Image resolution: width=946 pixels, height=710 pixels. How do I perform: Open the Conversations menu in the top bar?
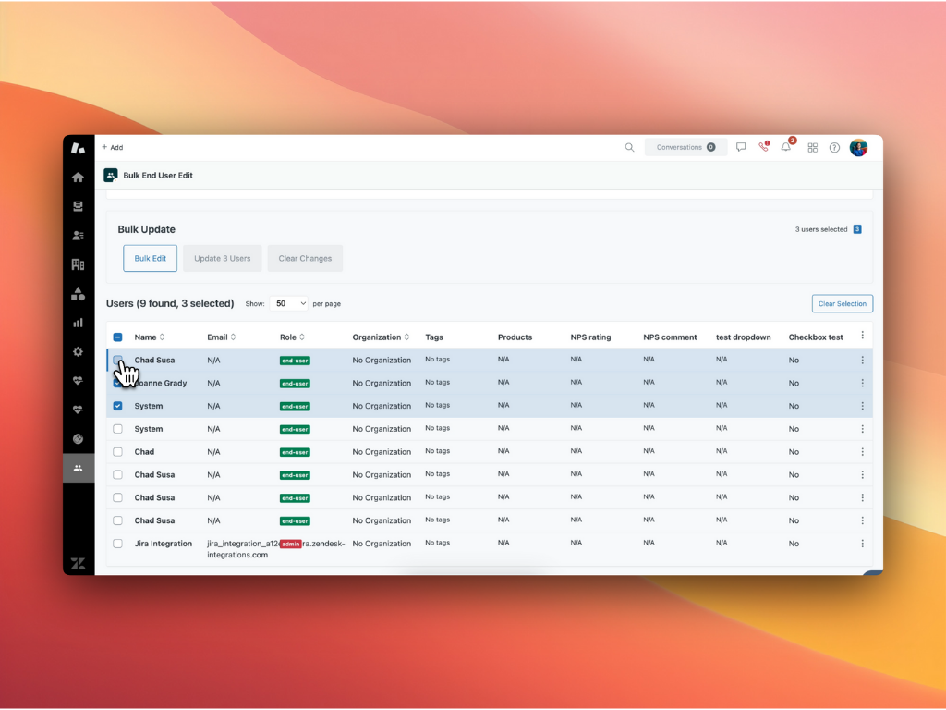[x=685, y=147]
